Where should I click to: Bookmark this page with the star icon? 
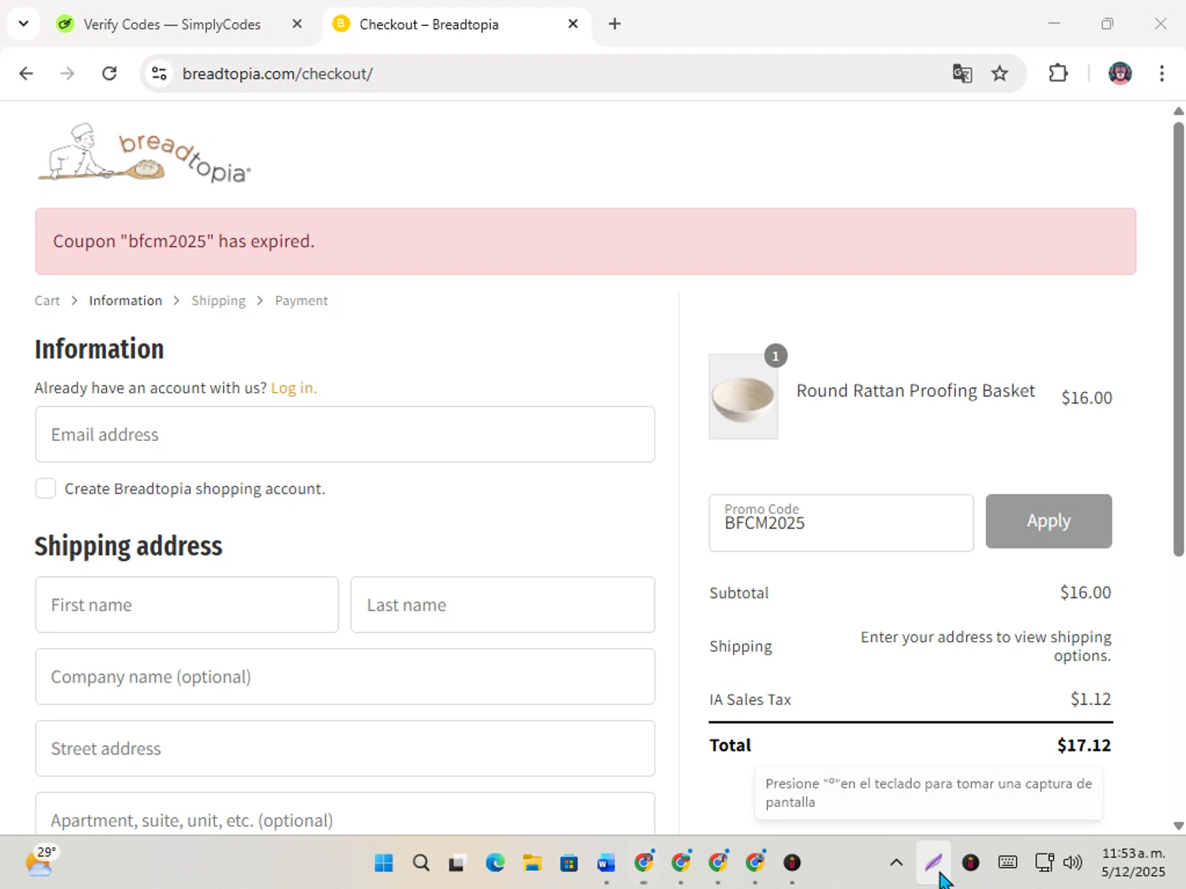1000,73
